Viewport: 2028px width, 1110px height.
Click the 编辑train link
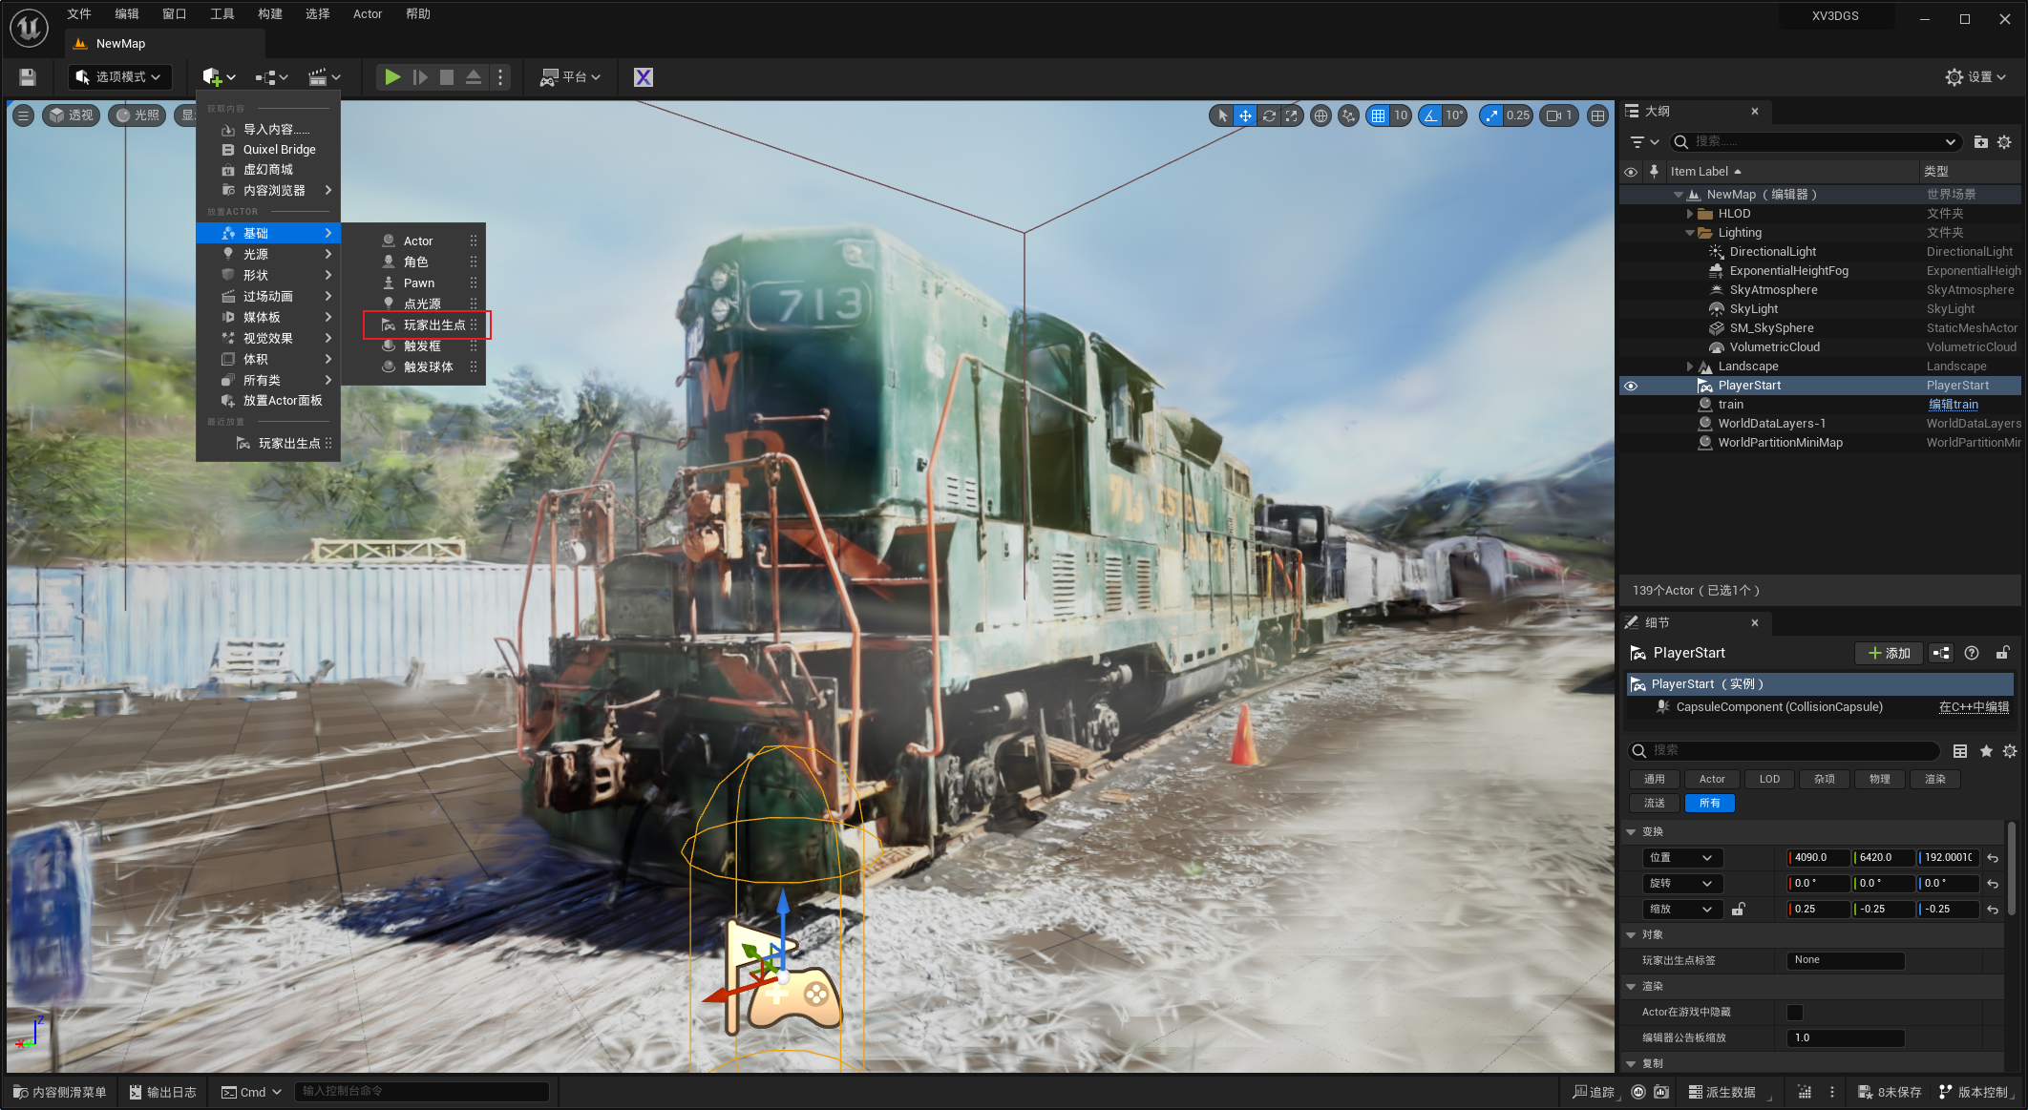1954,405
